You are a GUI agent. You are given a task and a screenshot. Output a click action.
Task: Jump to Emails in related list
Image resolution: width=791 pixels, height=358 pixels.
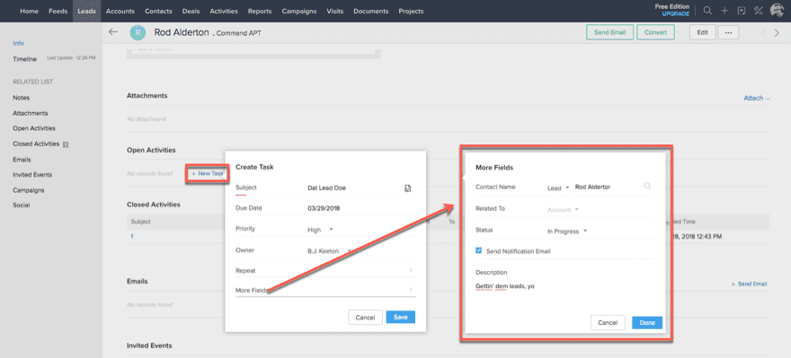(22, 160)
